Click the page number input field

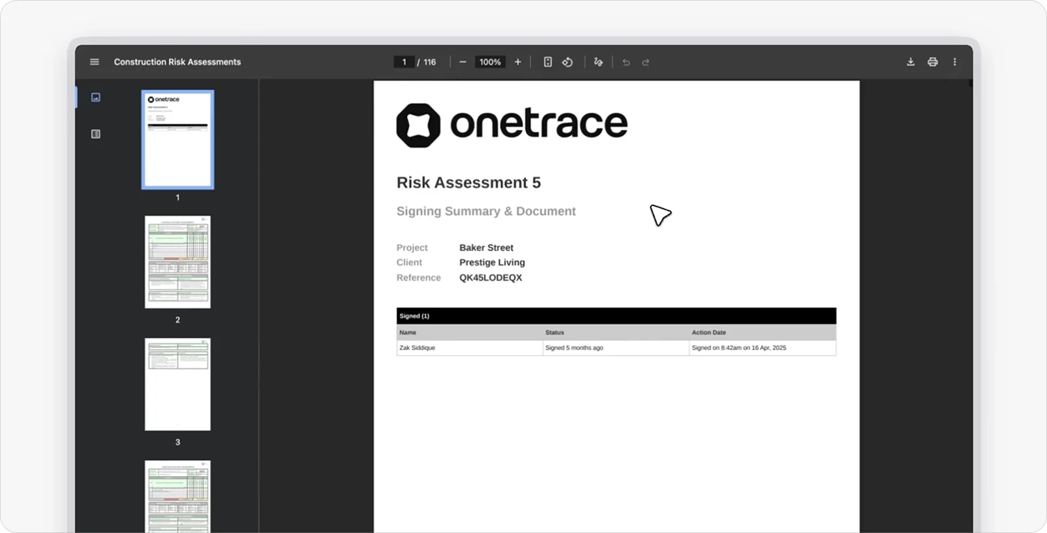coord(404,62)
